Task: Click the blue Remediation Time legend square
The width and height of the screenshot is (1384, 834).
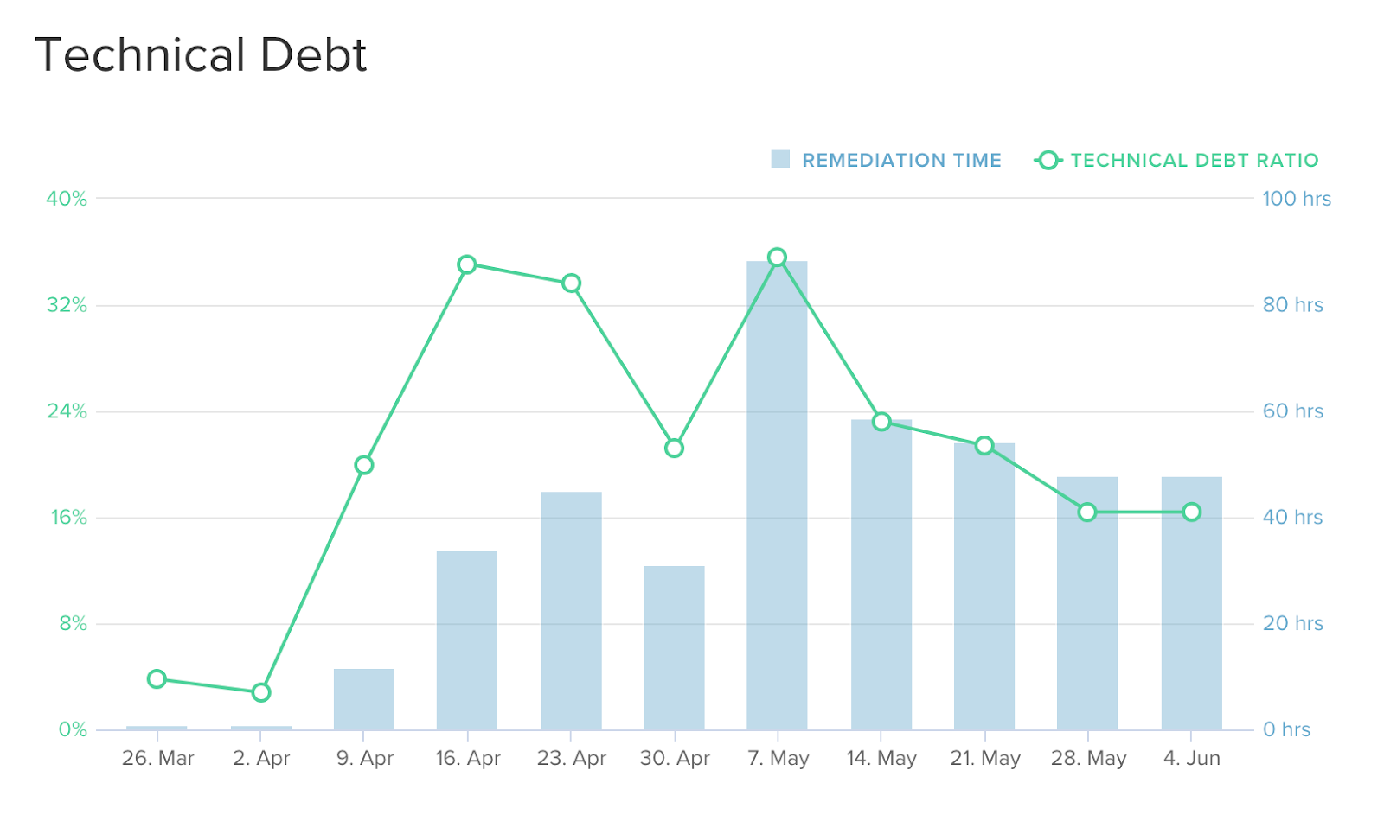Action: coord(780,159)
